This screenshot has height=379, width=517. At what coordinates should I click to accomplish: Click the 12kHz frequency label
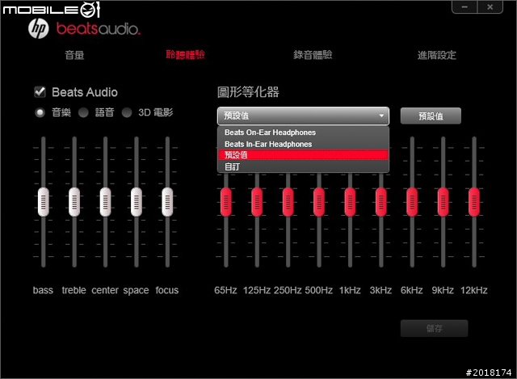click(474, 290)
